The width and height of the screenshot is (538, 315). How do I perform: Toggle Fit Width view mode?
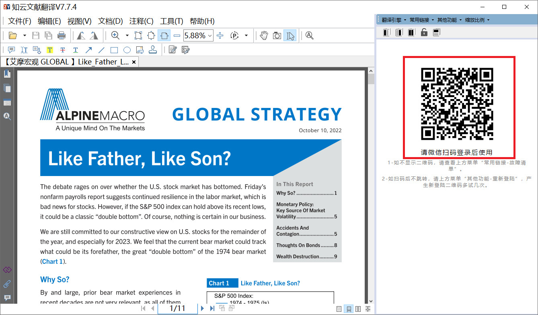pos(164,35)
